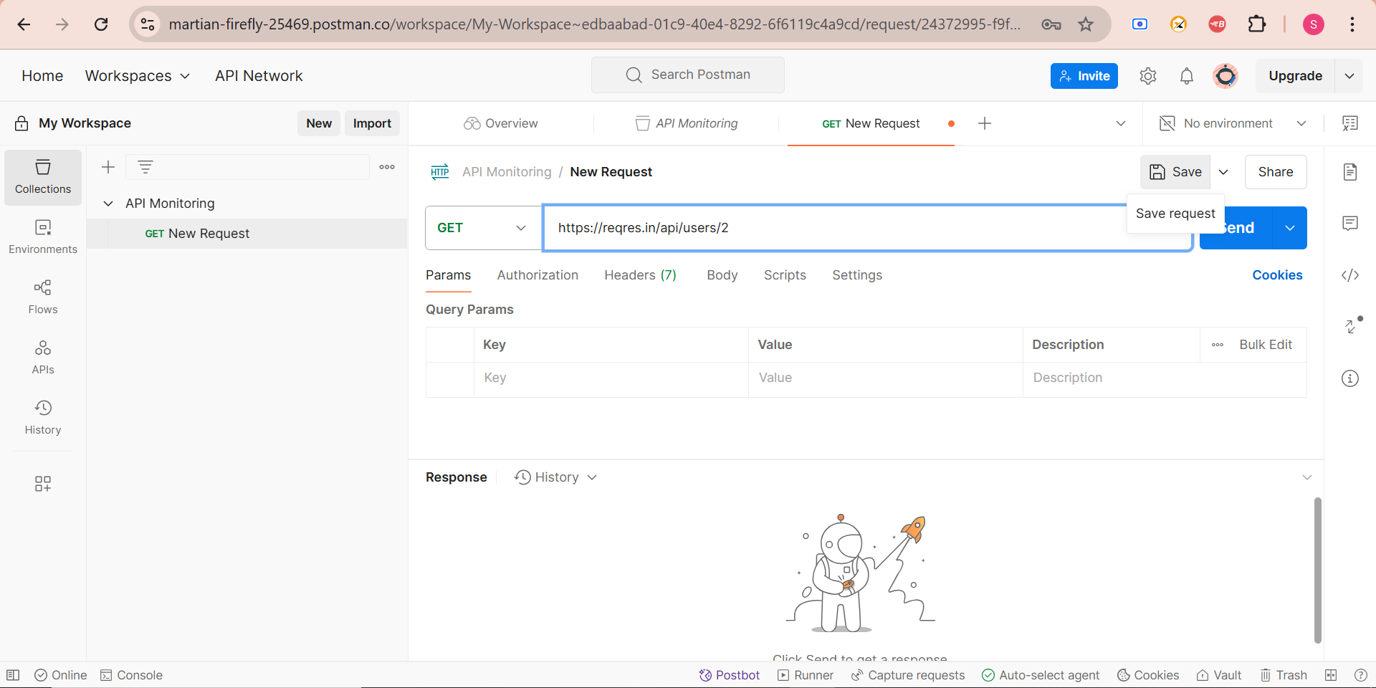Click Bulk Edit link
The image size is (1376, 688).
(1266, 345)
